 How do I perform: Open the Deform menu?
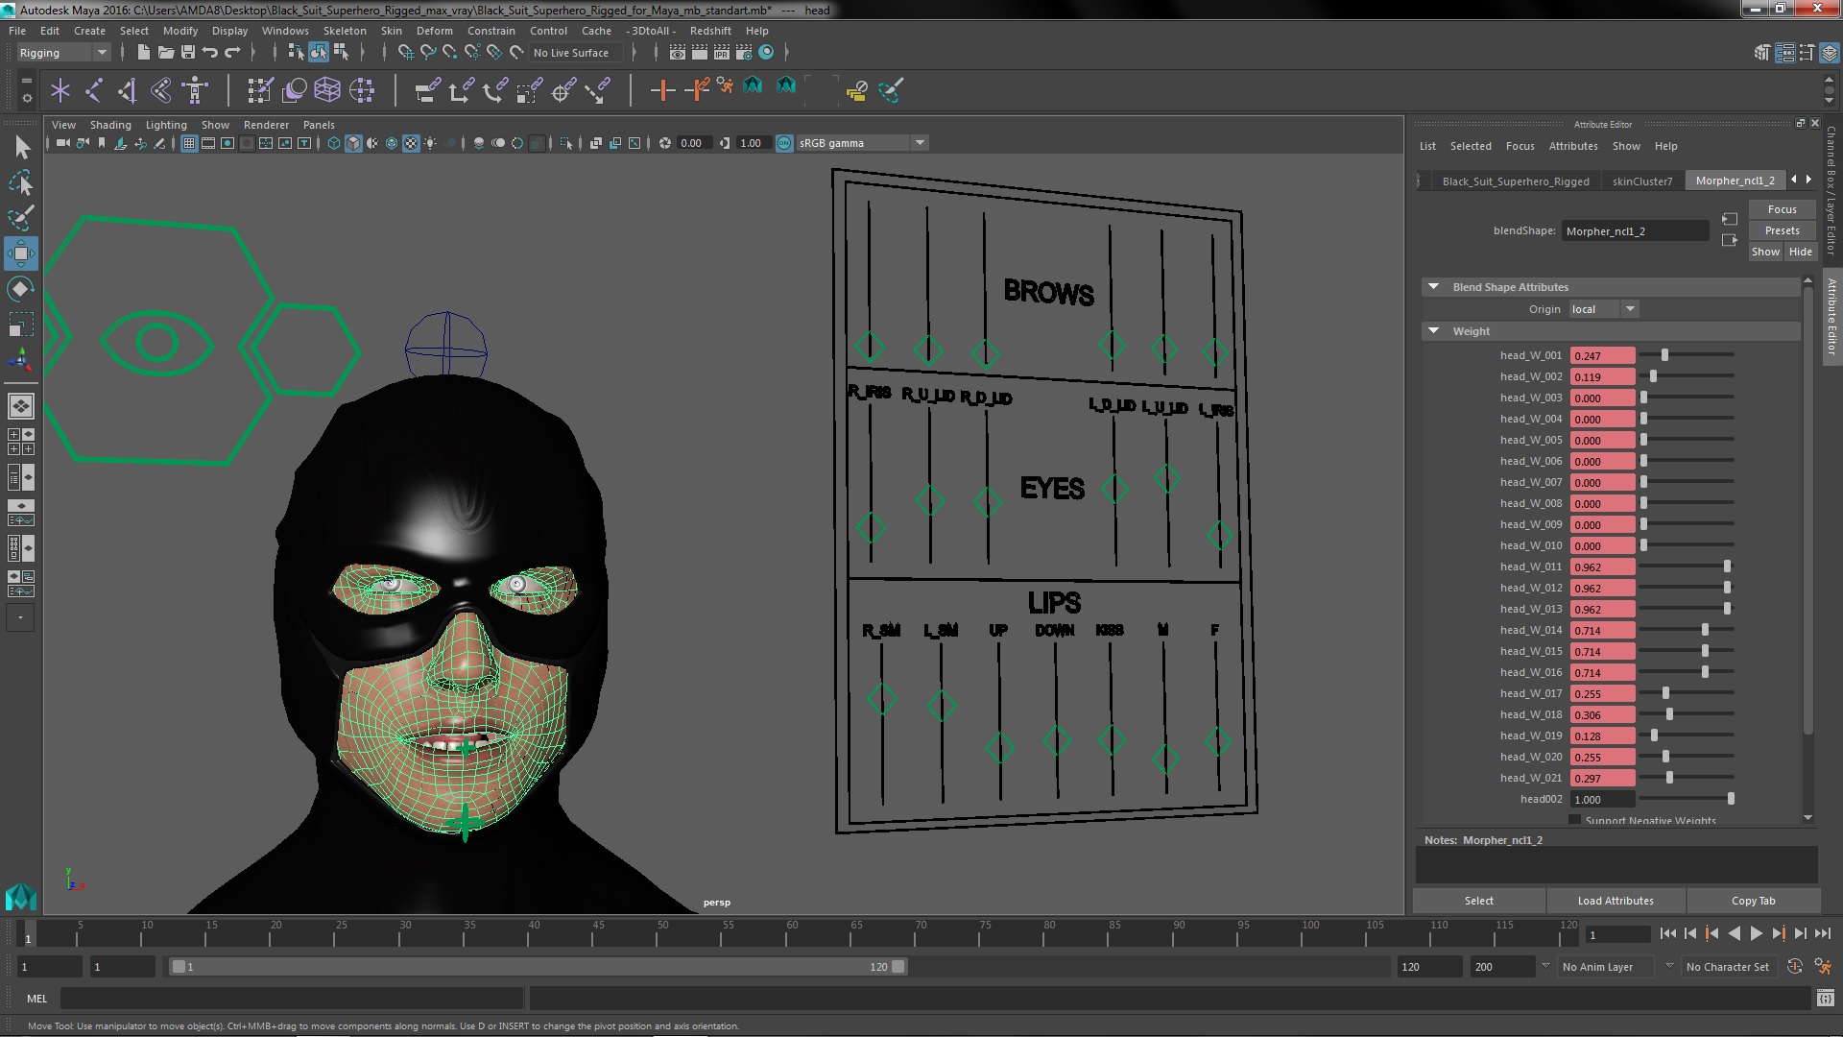pos(434,31)
